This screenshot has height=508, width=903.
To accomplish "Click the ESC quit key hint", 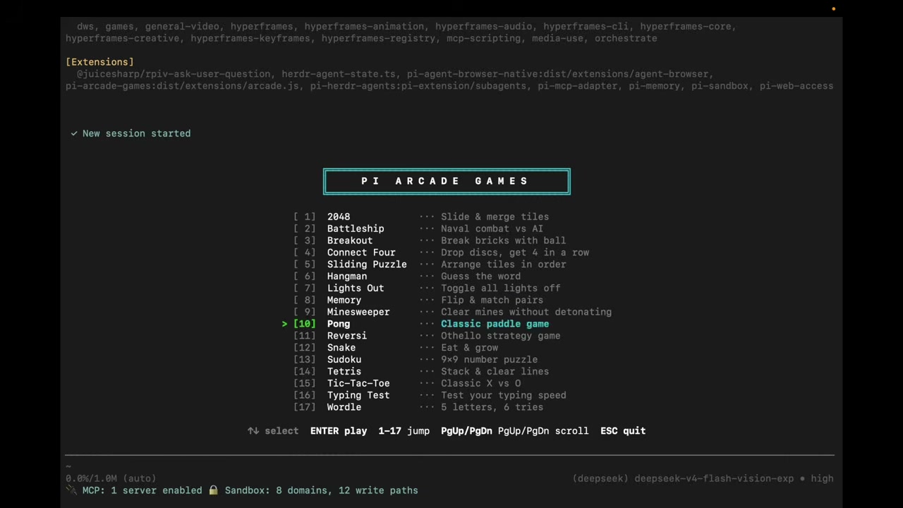I will point(623,431).
